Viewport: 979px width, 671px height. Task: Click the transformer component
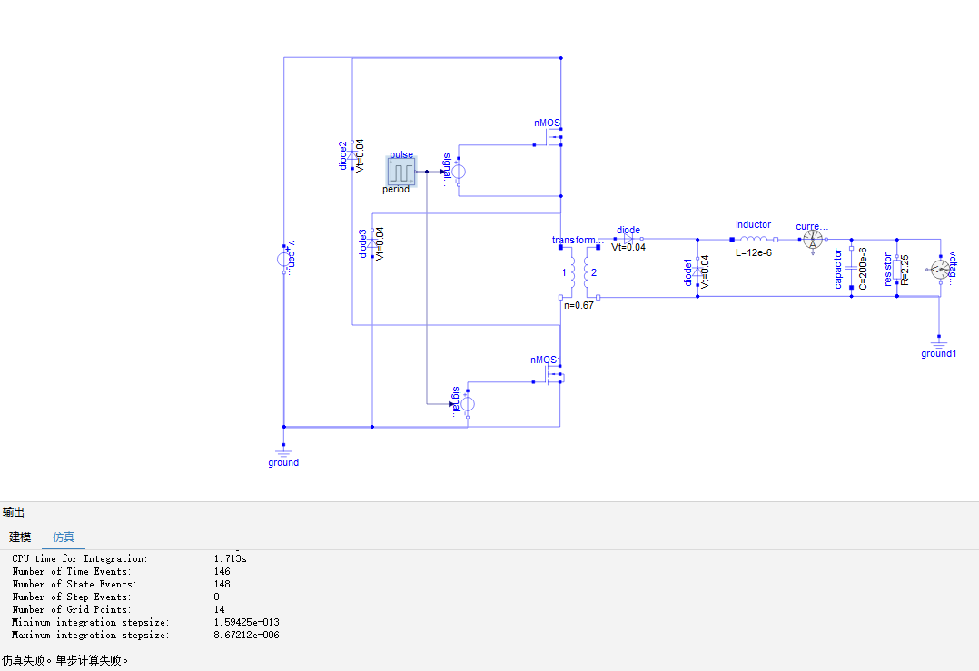579,272
